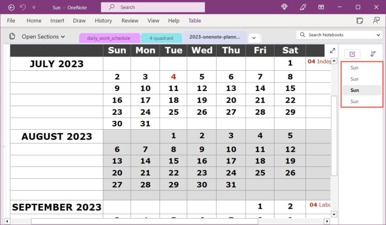The image size is (386, 225).
Task: Open the Review tab
Action: (130, 21)
